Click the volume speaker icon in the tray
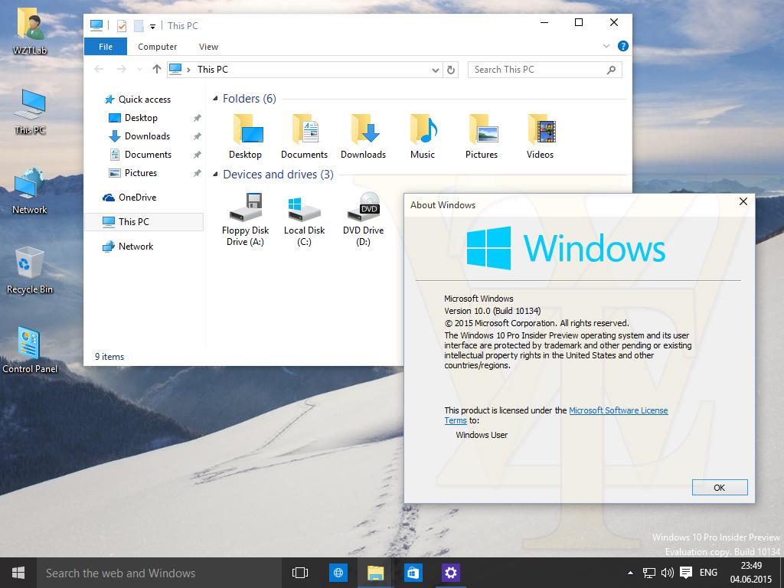 (x=667, y=573)
